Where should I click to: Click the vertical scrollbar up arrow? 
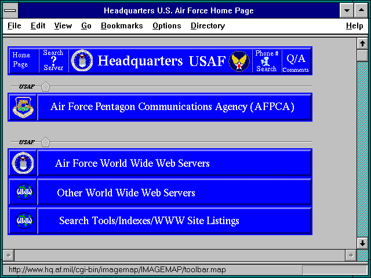[x=362, y=43]
